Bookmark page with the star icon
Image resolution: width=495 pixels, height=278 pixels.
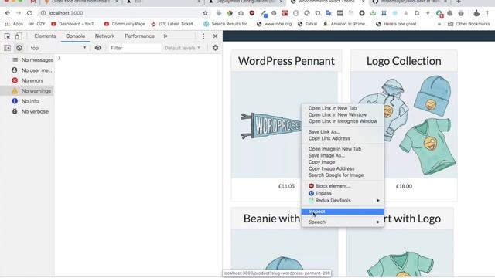pyautogui.click(x=205, y=13)
